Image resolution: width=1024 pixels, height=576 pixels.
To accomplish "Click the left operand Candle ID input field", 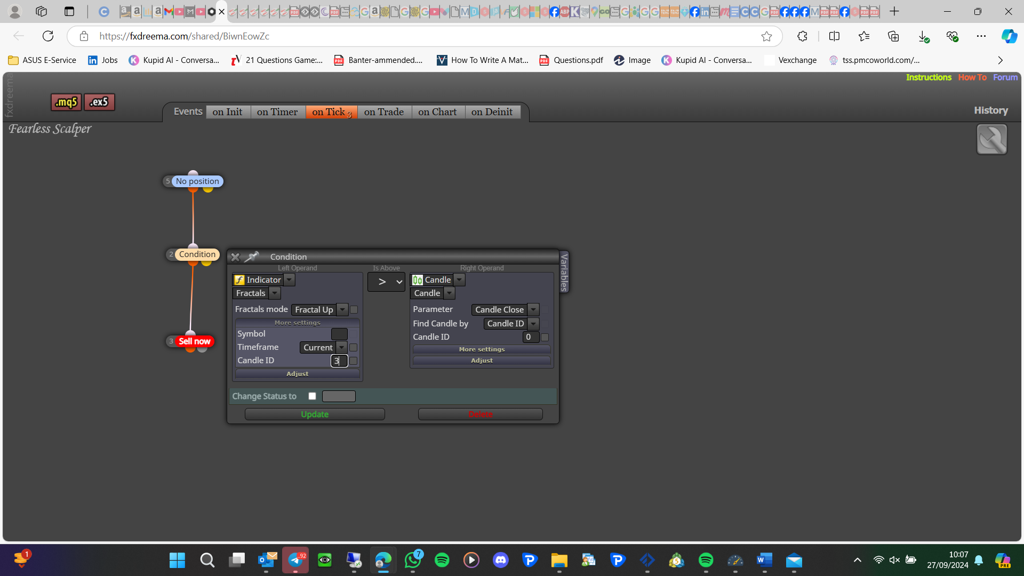I will tap(339, 361).
